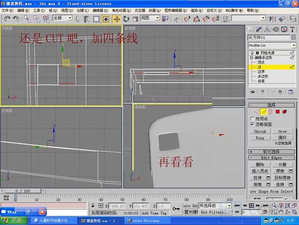Click the Align tool icon
Screen dimensions: 299x225
tap(282, 19)
